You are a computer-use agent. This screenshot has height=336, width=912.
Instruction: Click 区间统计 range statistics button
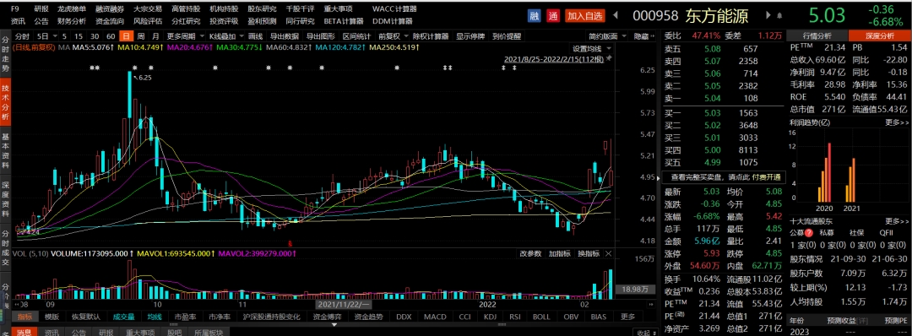click(356, 36)
